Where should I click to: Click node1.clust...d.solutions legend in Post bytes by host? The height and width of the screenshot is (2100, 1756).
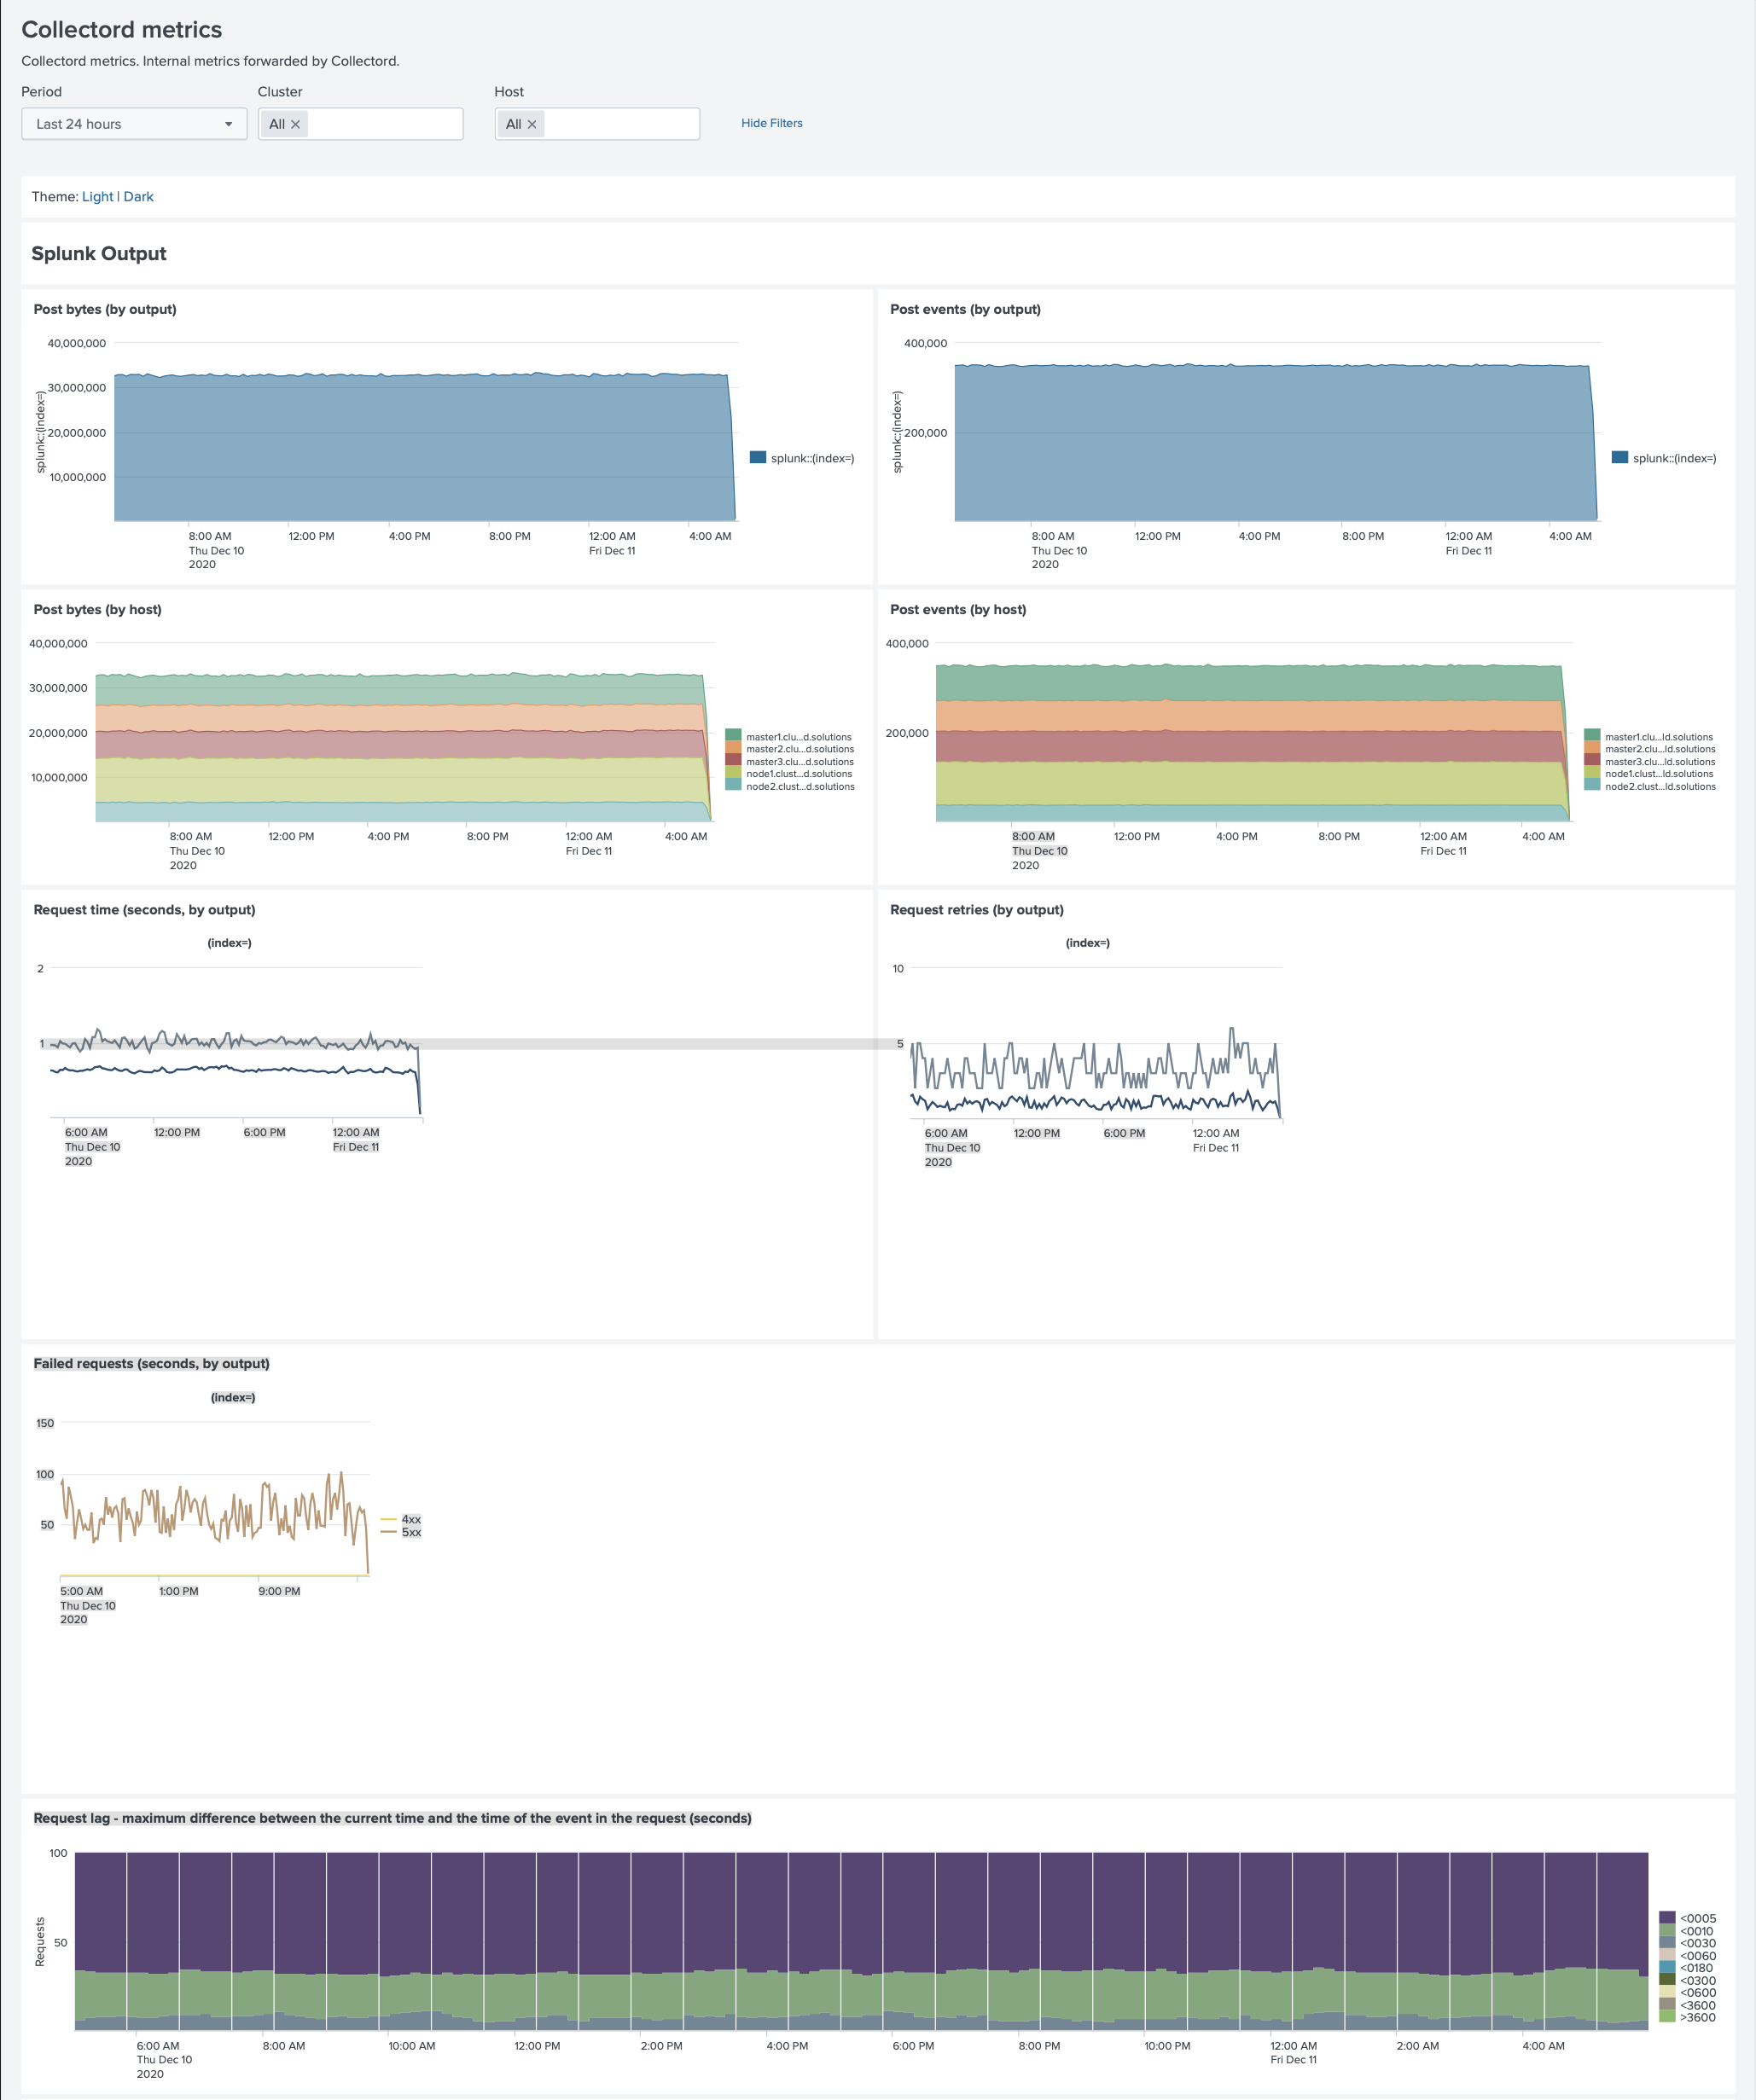pyautogui.click(x=789, y=774)
